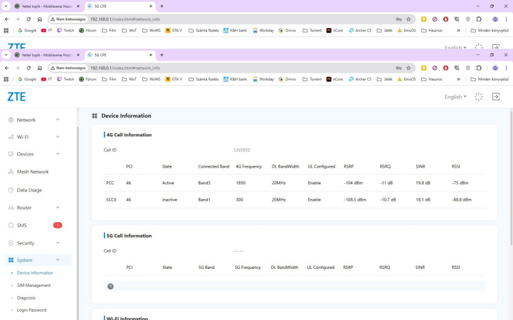
Task: Open the Google bookmark in the front window
Action: [x=27, y=79]
